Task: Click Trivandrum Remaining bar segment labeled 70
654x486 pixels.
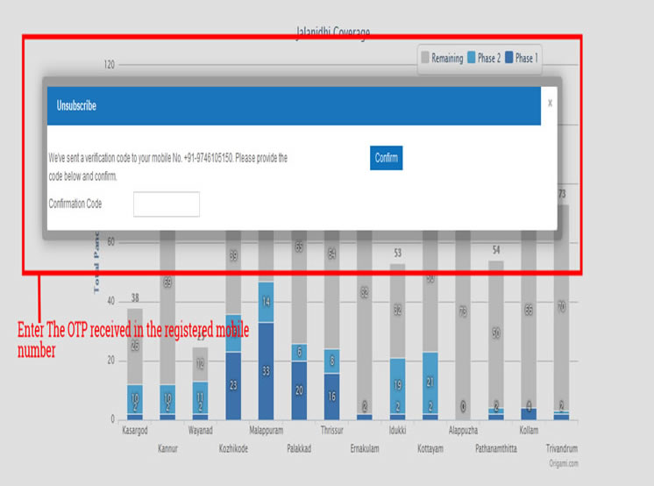Action: click(561, 307)
